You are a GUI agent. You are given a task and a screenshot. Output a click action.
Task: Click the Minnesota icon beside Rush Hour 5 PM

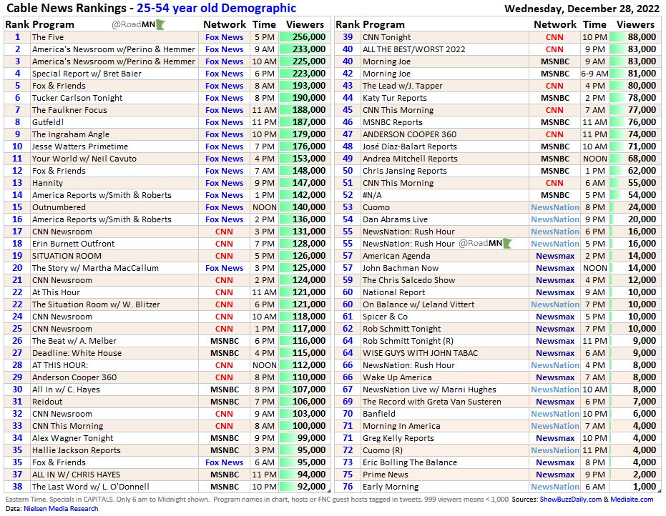point(508,244)
